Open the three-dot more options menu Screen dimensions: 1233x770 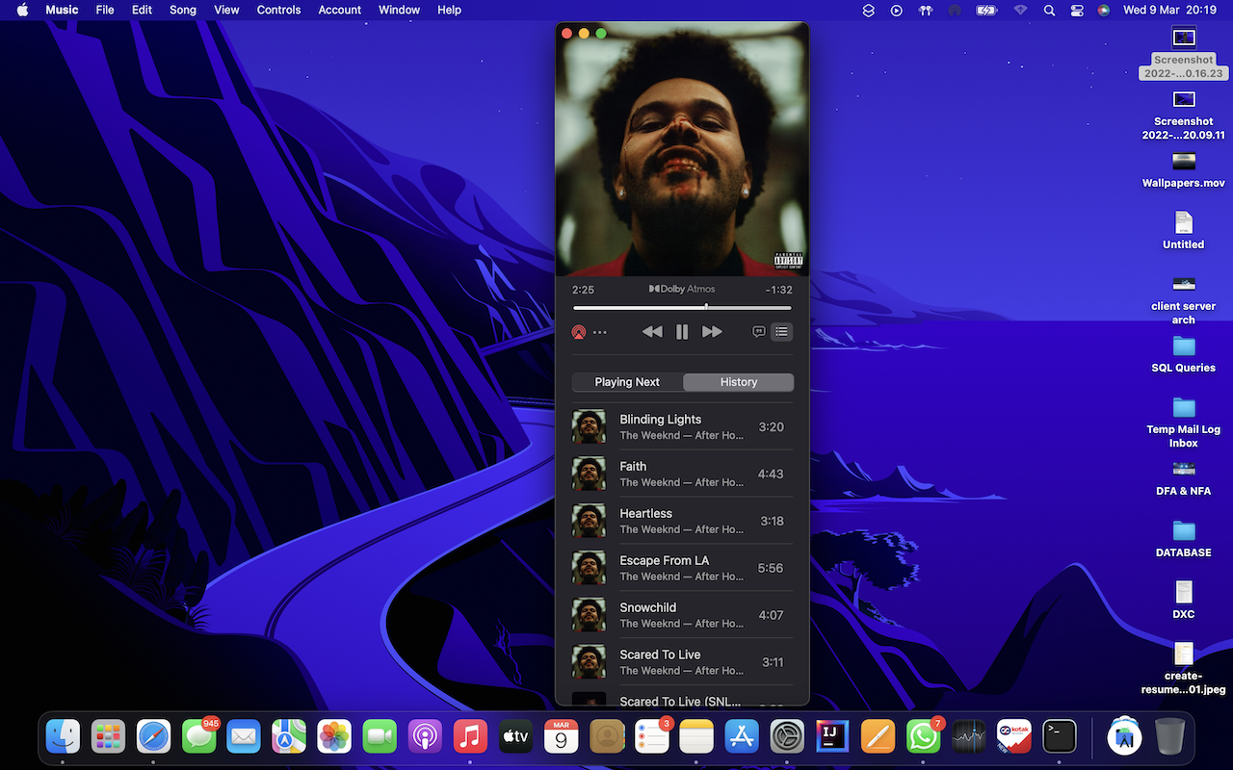[x=600, y=332]
